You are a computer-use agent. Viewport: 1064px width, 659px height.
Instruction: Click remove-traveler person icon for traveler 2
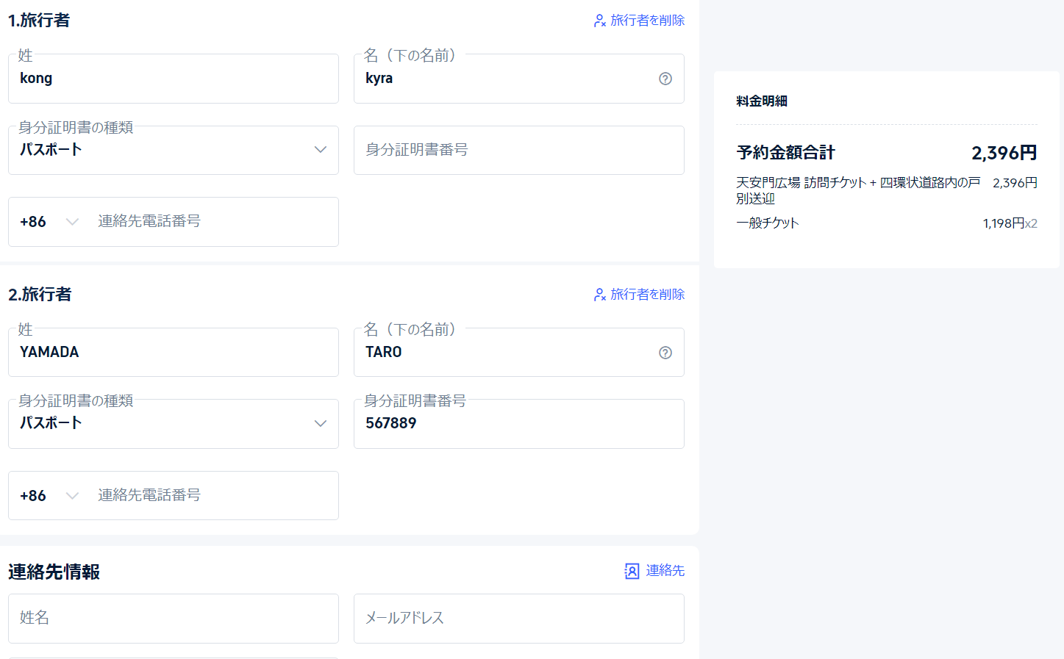tap(599, 295)
